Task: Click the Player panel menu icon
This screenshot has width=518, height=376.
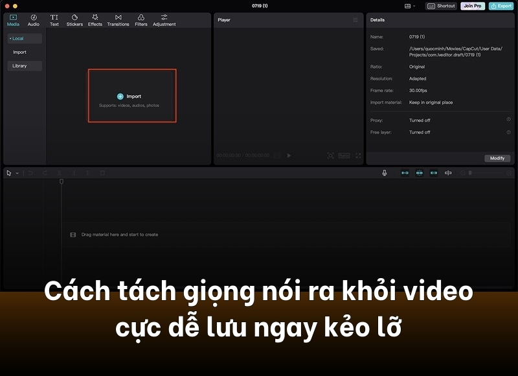Action: click(x=355, y=20)
